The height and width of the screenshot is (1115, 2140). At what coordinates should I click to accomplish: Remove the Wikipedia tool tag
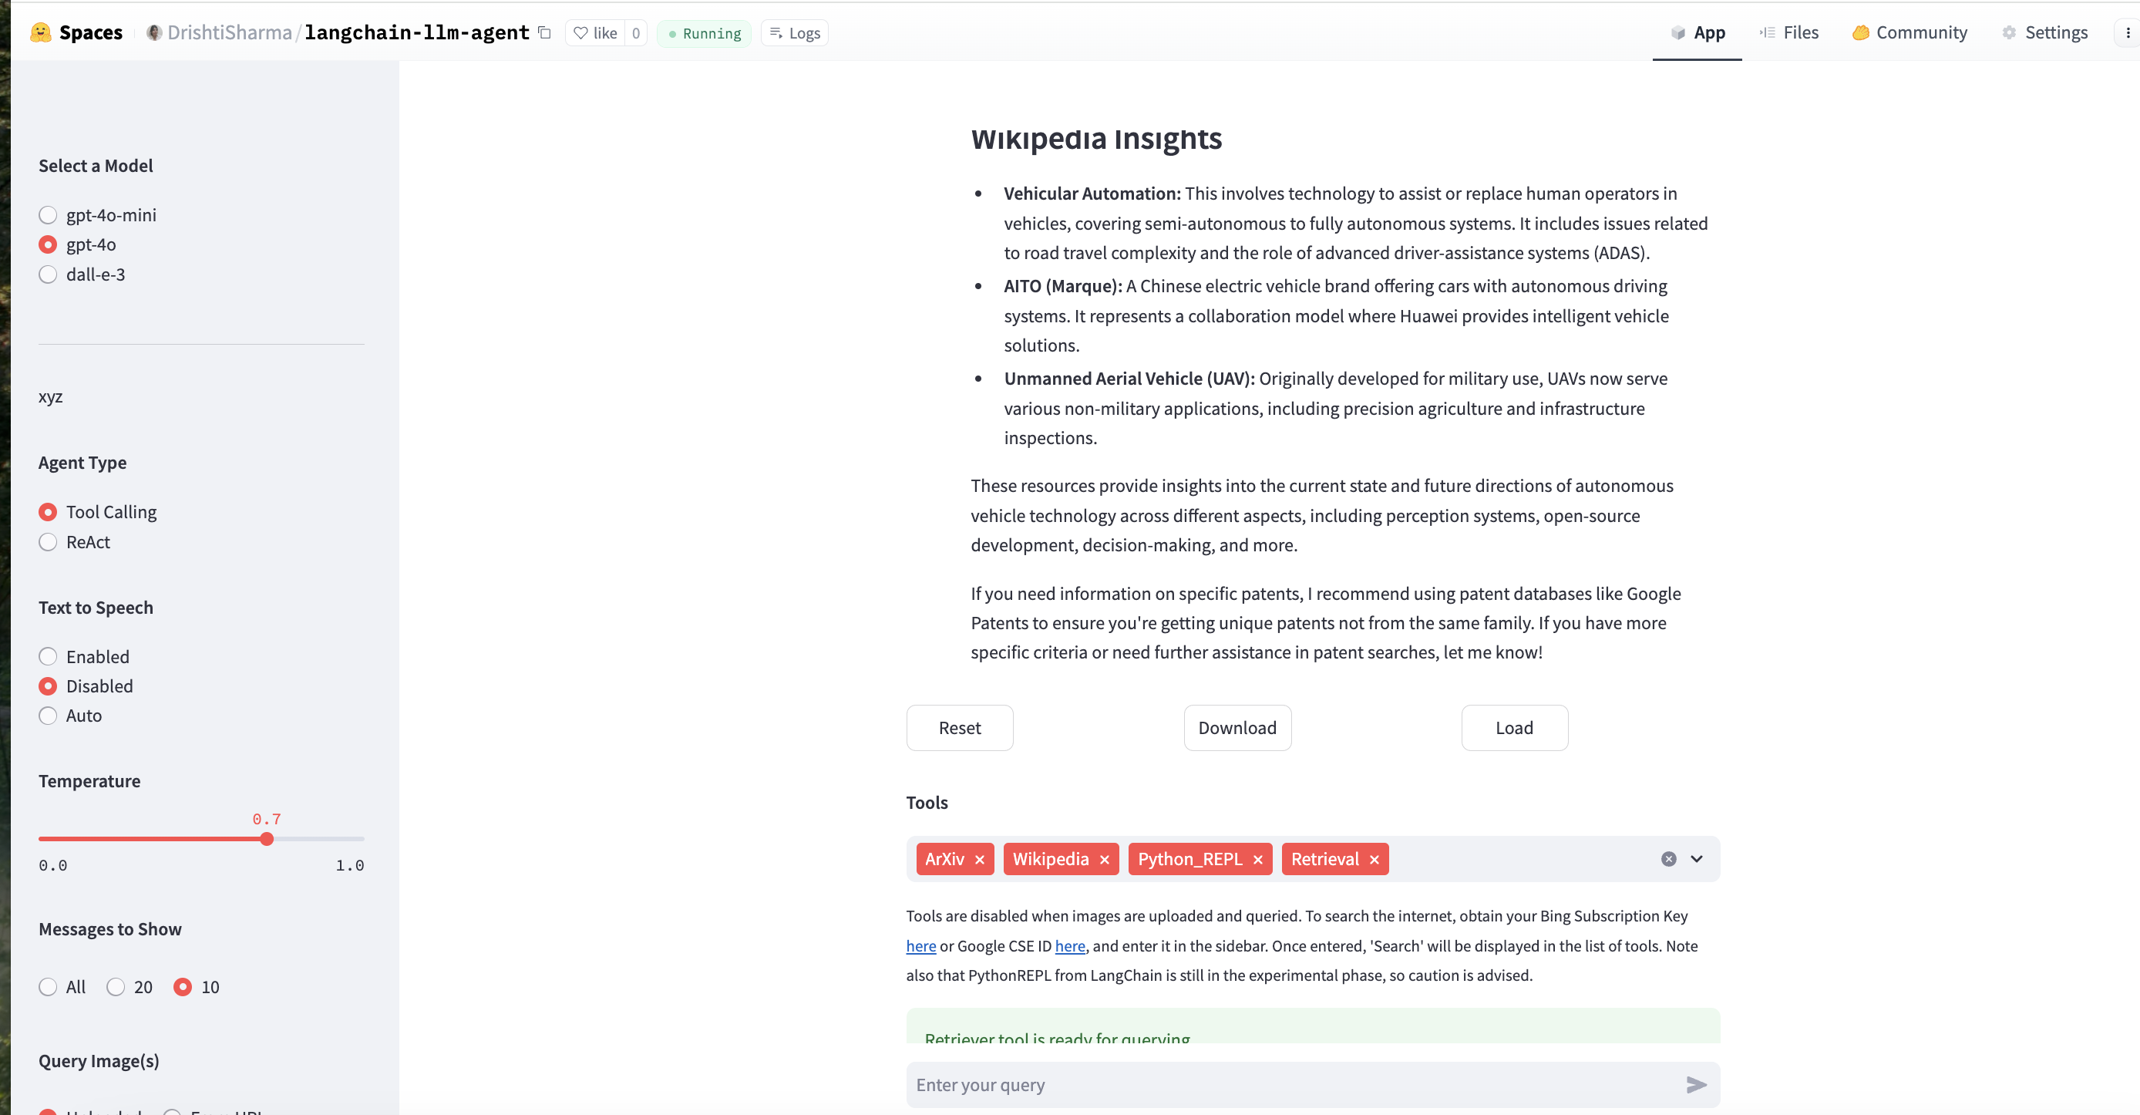pyautogui.click(x=1104, y=859)
